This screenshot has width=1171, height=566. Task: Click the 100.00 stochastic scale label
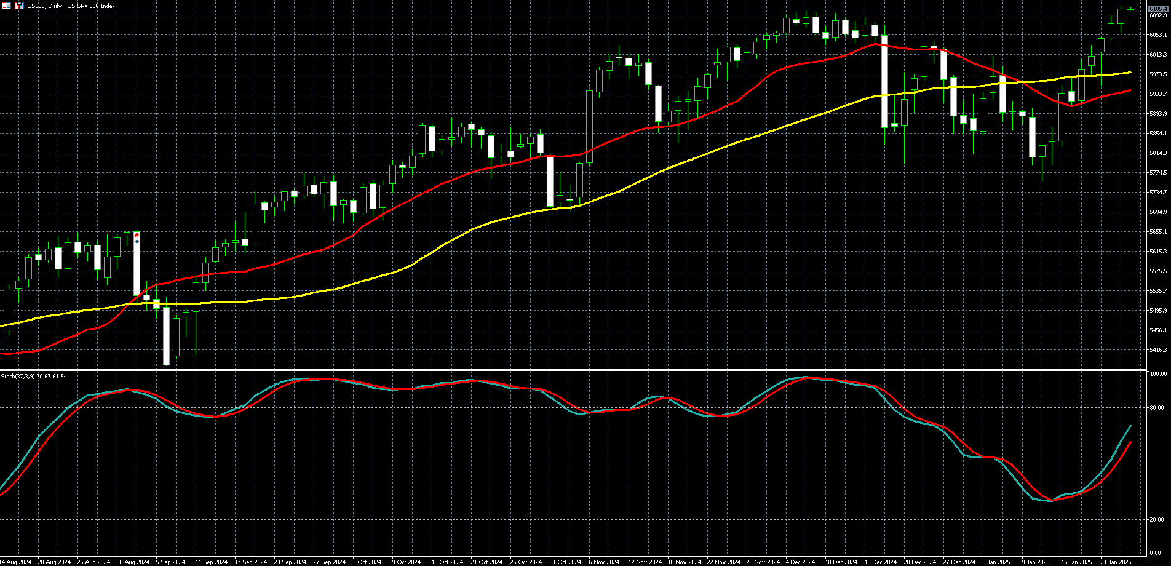(x=1159, y=374)
